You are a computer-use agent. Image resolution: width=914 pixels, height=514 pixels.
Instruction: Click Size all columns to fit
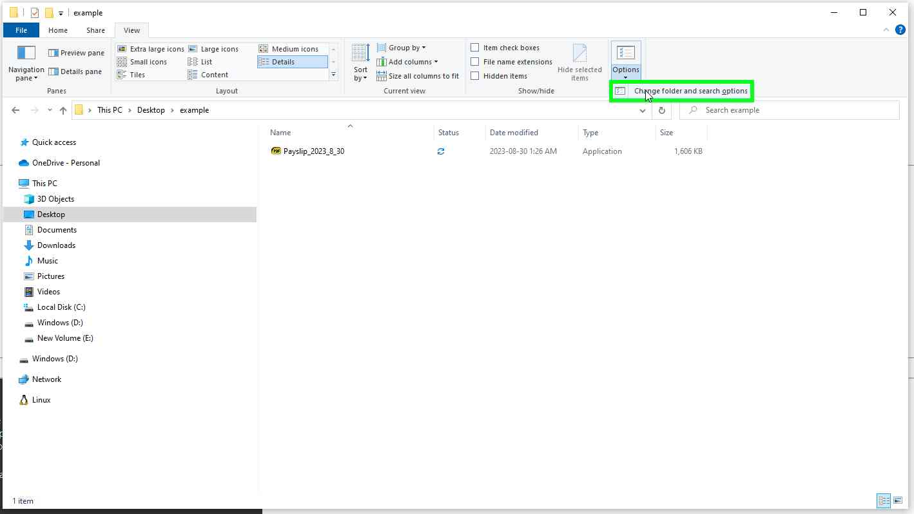tap(418, 76)
